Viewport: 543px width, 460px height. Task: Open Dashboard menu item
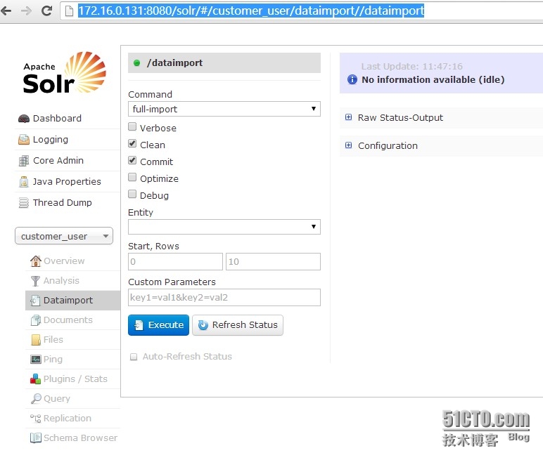click(x=57, y=119)
